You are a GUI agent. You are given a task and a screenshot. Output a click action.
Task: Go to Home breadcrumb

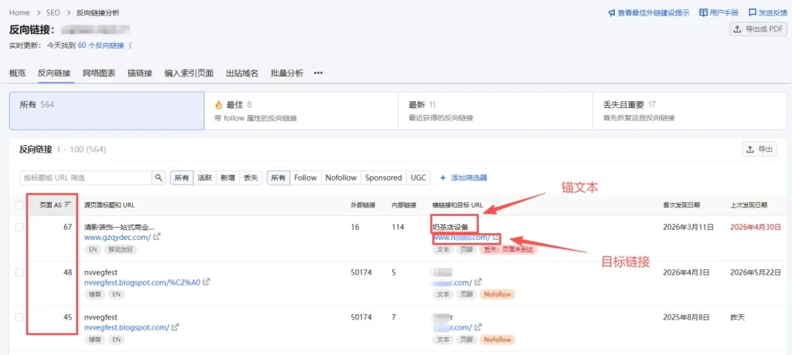(19, 12)
